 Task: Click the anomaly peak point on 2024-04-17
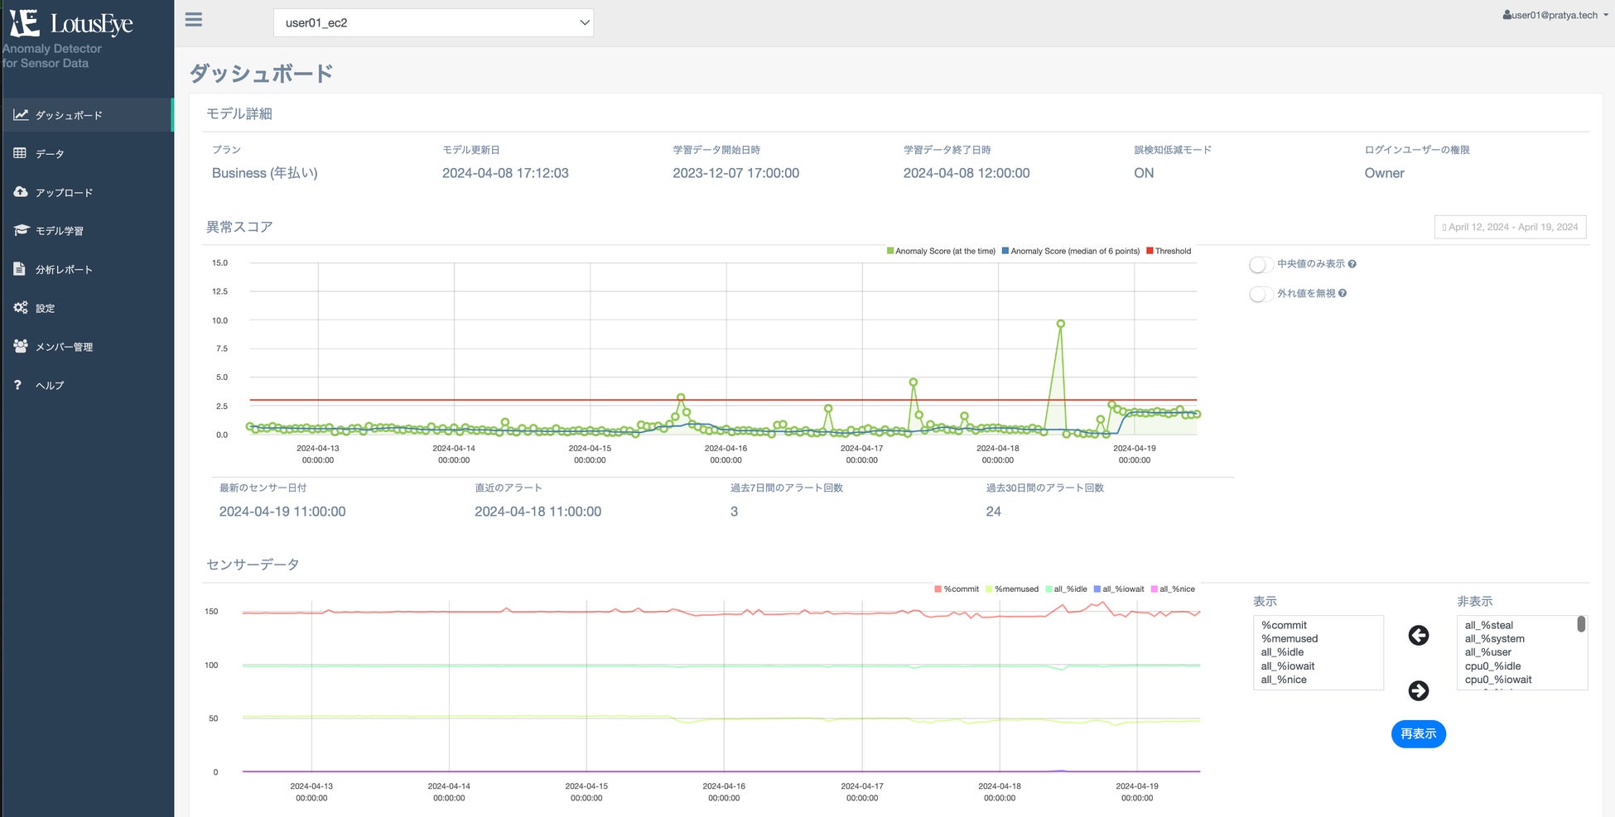click(914, 382)
